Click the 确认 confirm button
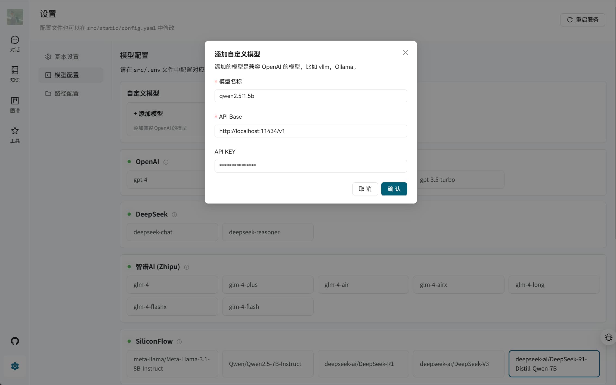 point(394,189)
